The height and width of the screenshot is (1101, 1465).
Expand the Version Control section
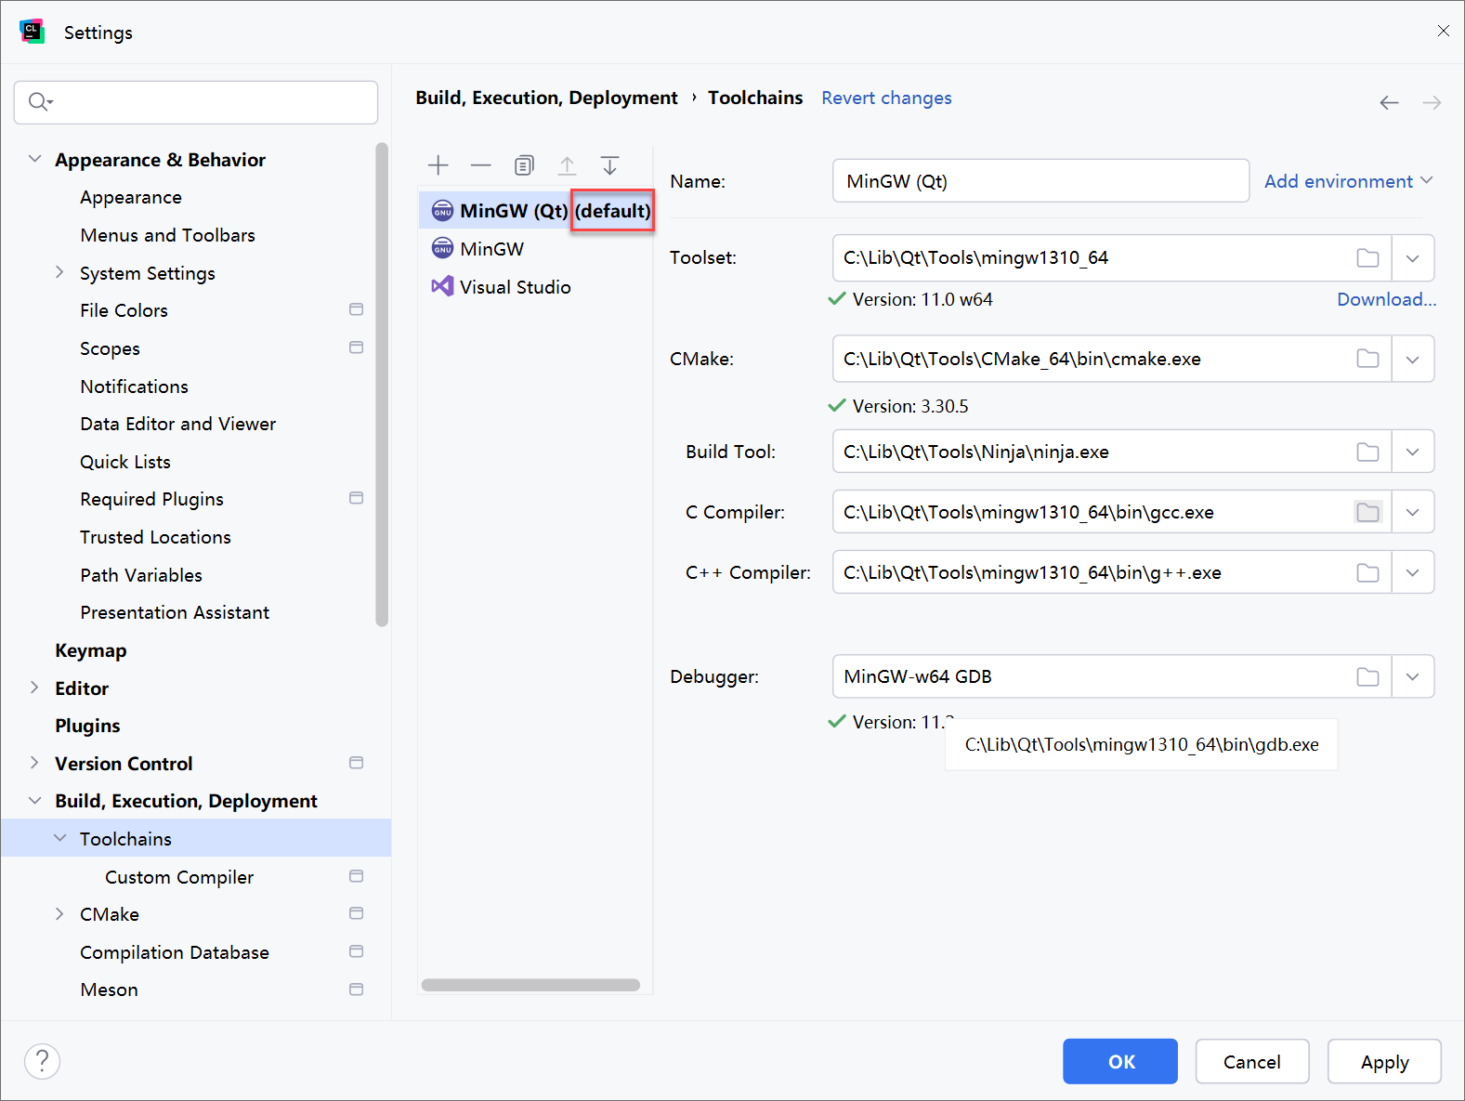34,763
